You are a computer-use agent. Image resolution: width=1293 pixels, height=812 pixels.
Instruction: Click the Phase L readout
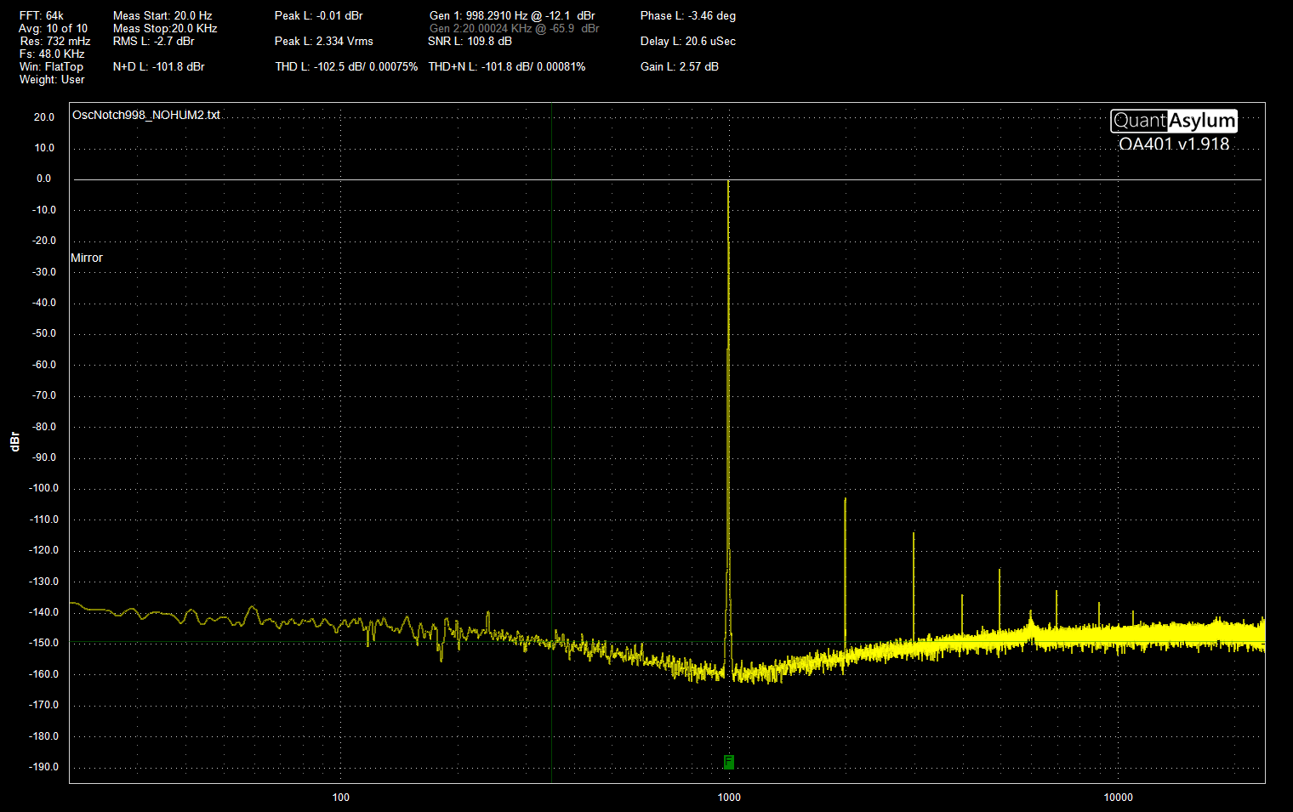pyautogui.click(x=687, y=15)
